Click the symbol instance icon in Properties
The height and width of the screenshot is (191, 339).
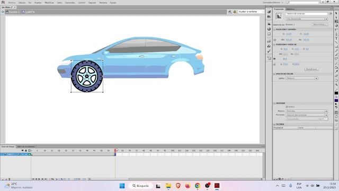[x=279, y=16]
